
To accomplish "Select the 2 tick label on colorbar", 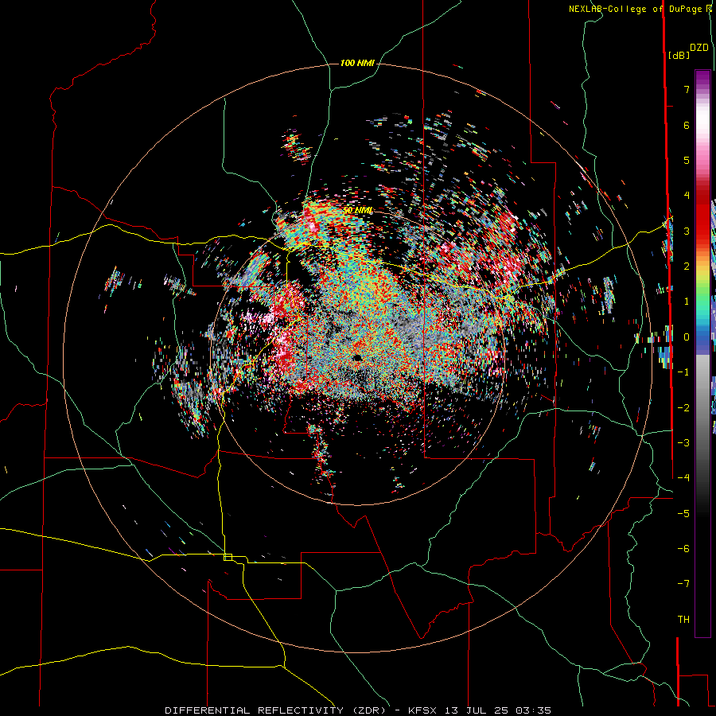I will (687, 267).
